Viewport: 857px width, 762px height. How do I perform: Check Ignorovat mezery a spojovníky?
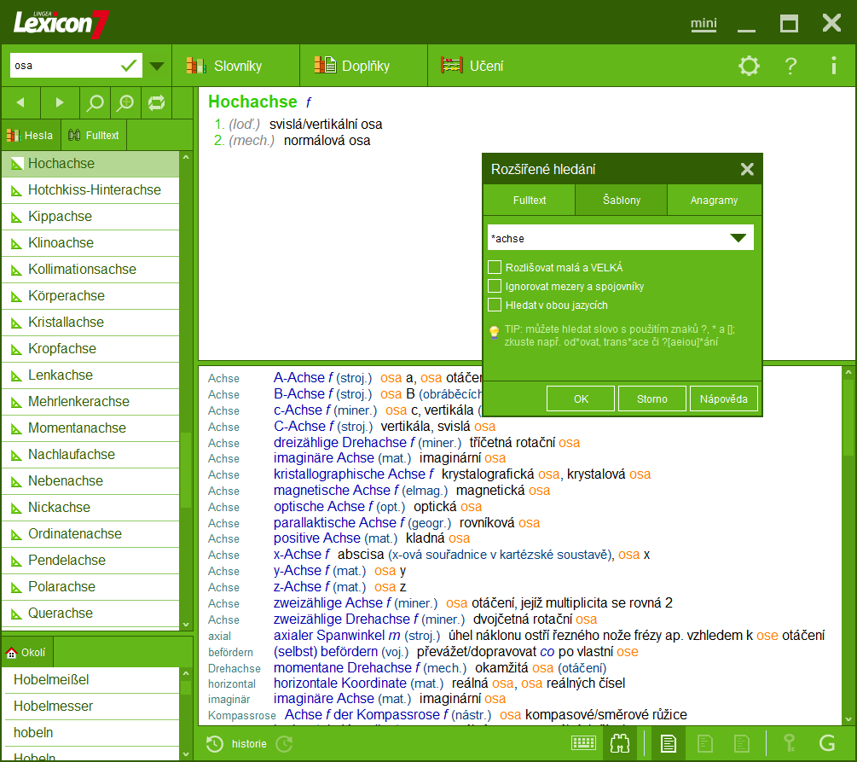click(495, 286)
